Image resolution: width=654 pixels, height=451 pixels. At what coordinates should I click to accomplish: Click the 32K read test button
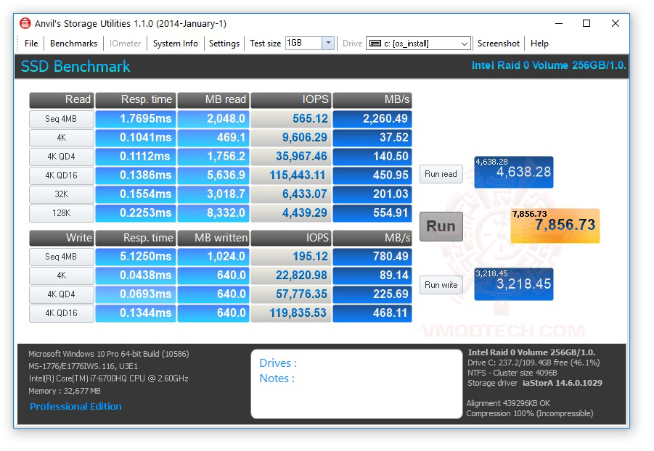(x=61, y=194)
